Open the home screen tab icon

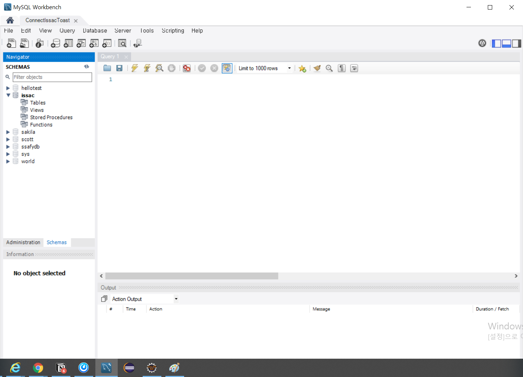10,20
